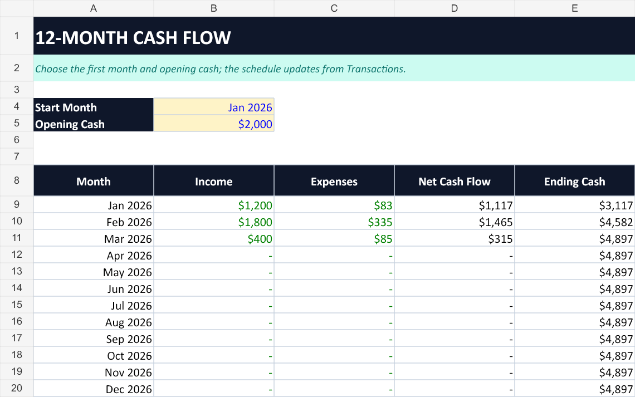
Task: Select column D header
Action: tap(455, 8)
